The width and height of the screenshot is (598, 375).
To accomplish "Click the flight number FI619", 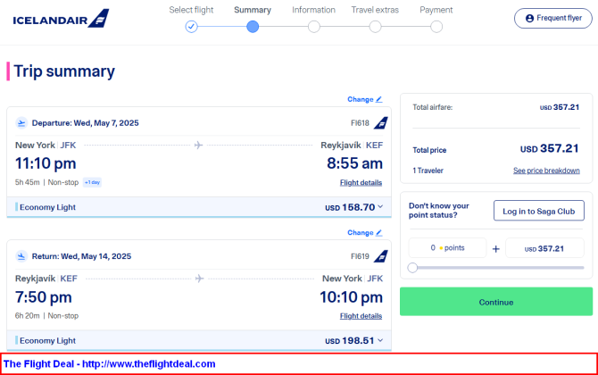I will (x=360, y=256).
